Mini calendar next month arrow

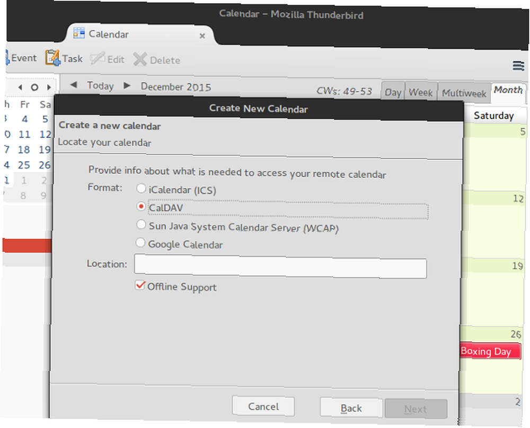(49, 87)
